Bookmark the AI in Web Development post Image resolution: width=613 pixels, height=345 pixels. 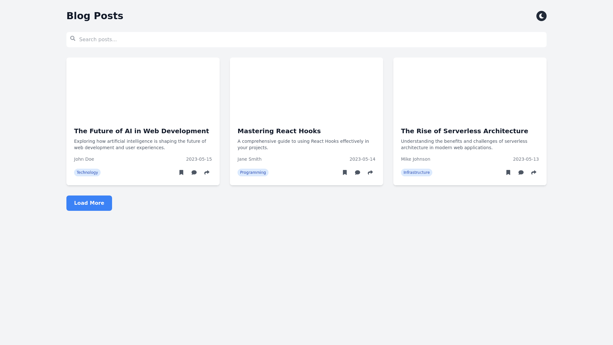point(181,172)
